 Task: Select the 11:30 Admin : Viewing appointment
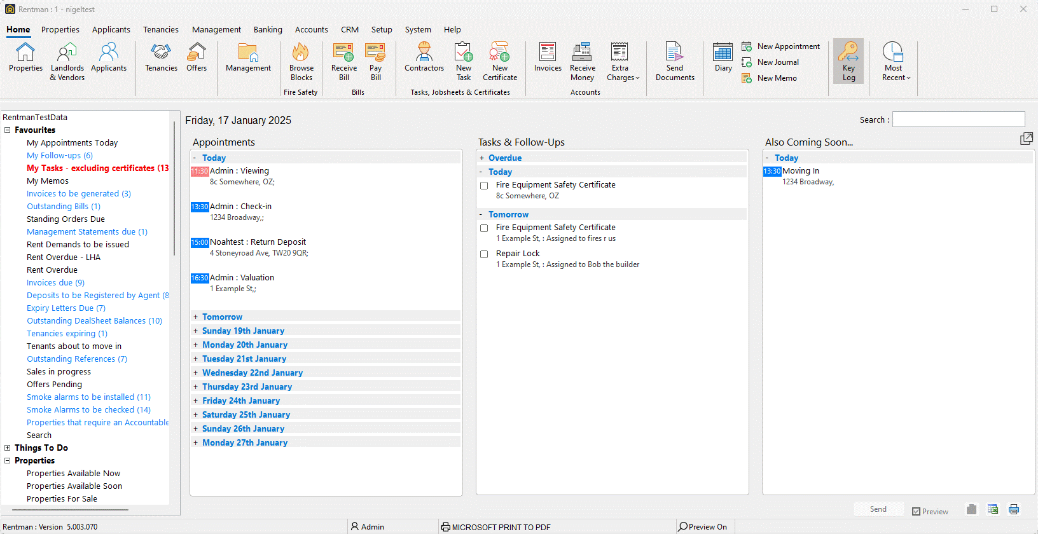pyautogui.click(x=326, y=176)
